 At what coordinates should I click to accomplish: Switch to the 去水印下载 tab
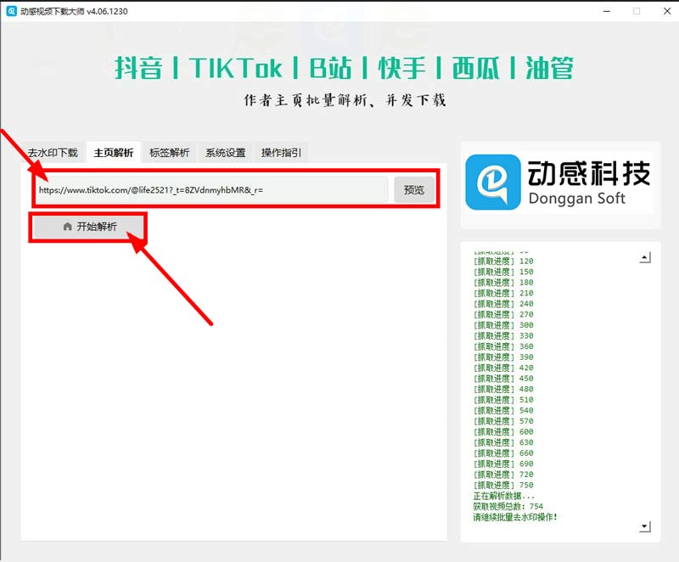(53, 153)
